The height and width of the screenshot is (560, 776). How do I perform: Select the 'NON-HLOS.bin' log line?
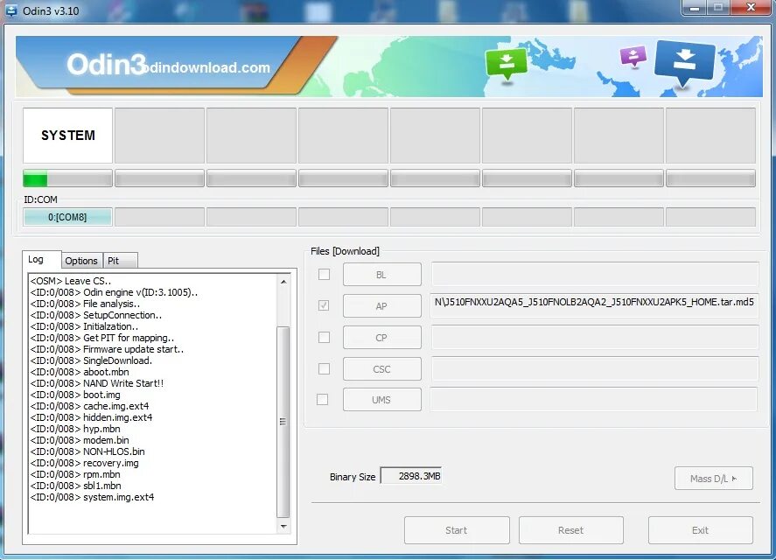click(x=87, y=451)
